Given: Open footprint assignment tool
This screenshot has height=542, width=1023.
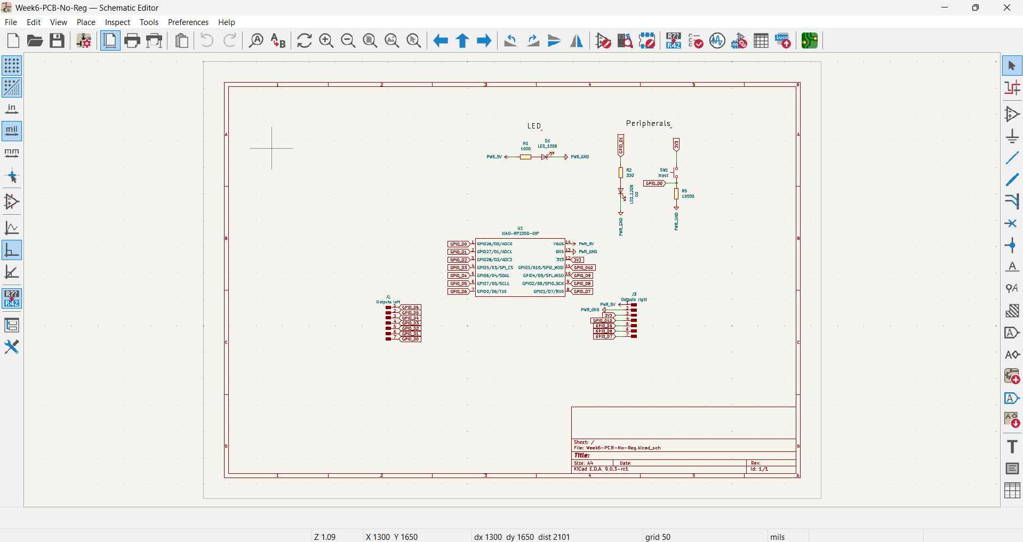Looking at the screenshot, I should 739,41.
